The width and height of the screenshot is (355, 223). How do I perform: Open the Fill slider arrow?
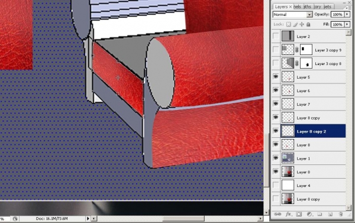click(x=347, y=24)
